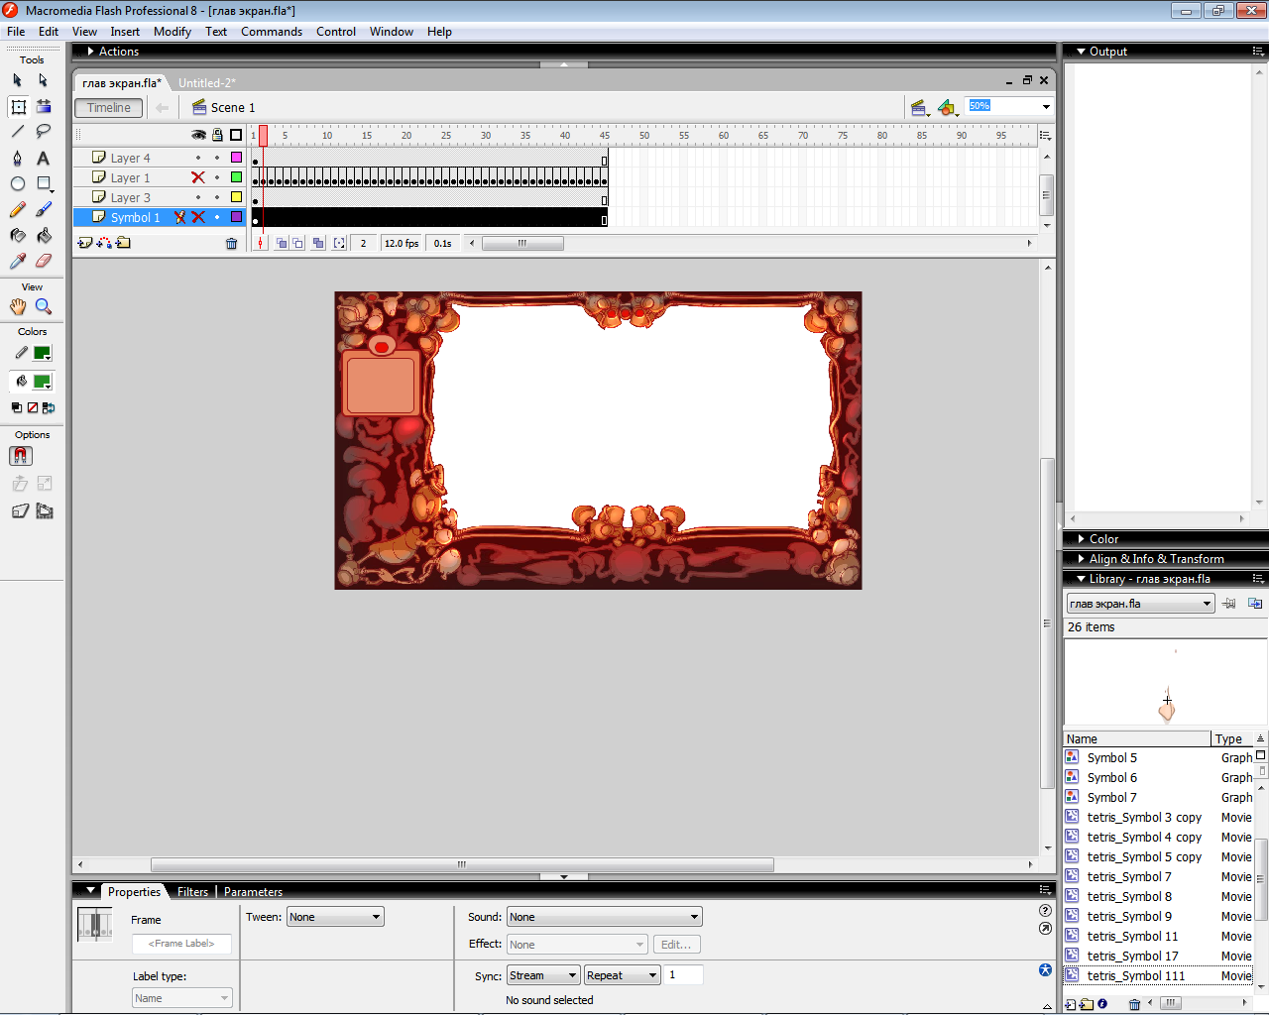This screenshot has width=1269, height=1015.
Task: Open the Commands menu
Action: 272,32
